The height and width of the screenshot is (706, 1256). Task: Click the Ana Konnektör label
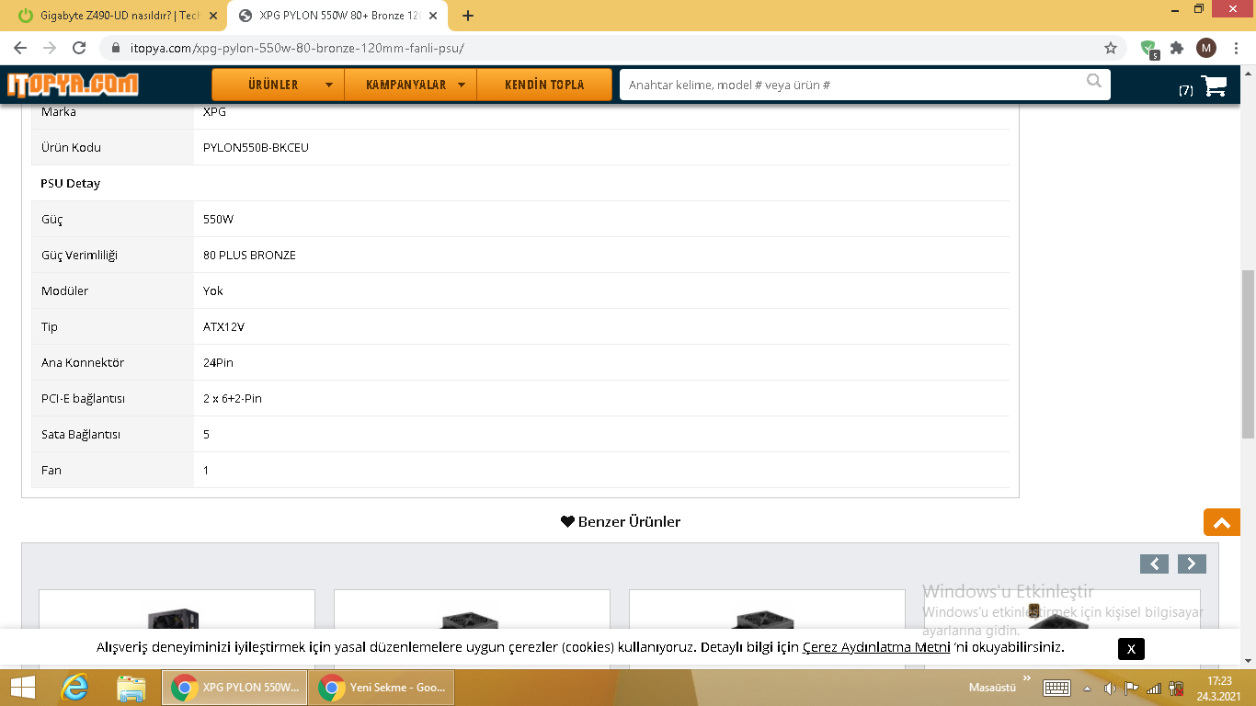[x=82, y=362]
